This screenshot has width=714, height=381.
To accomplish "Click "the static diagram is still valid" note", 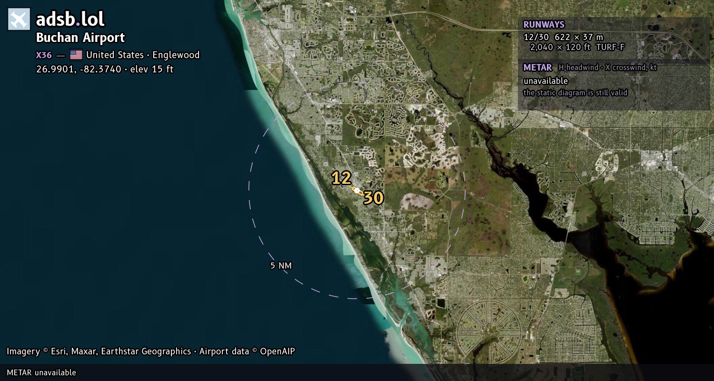I will [575, 93].
